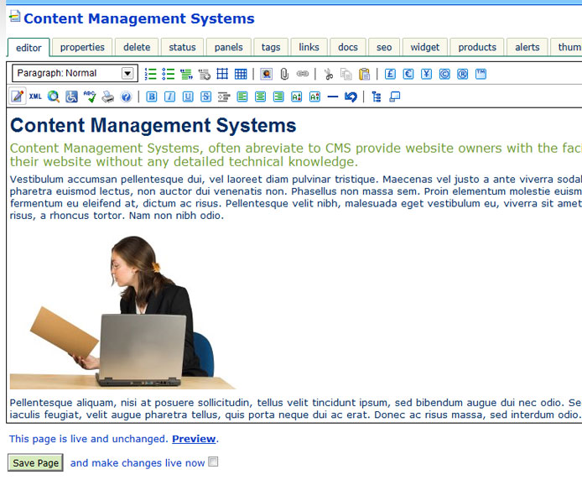Click the scissors cut icon
The height and width of the screenshot is (480, 582).
click(x=328, y=74)
